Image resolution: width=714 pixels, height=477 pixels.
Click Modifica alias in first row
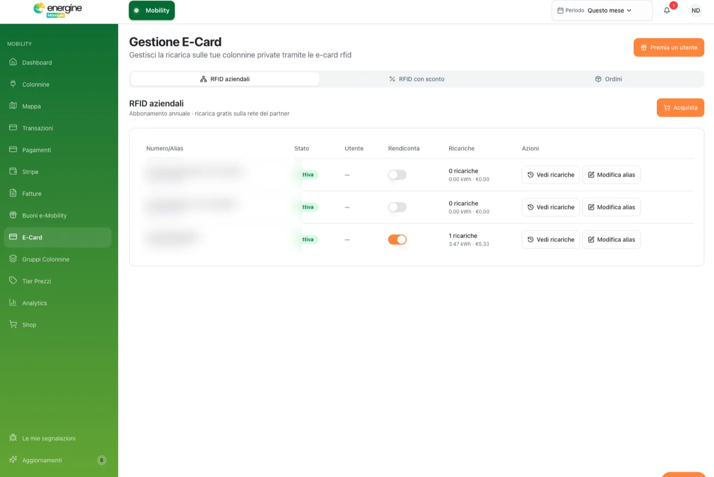pyautogui.click(x=611, y=175)
